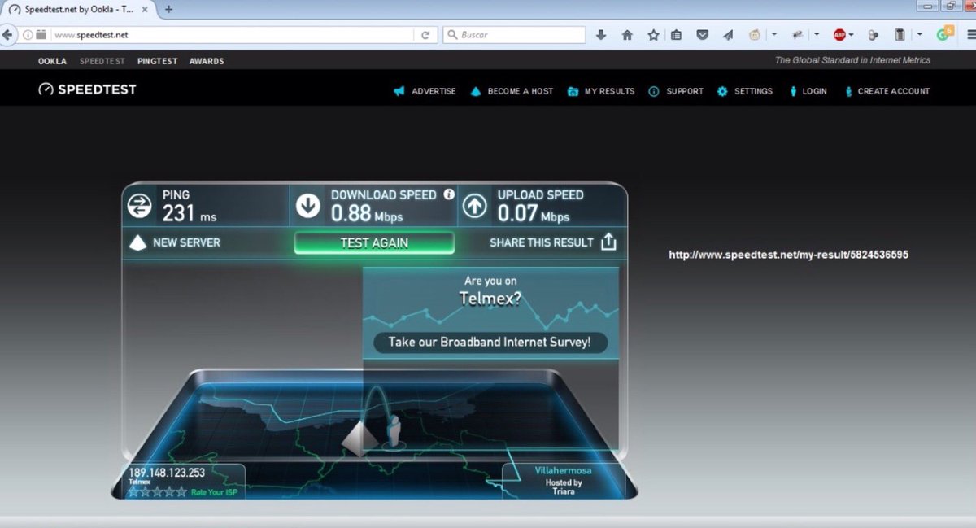976x528 pixels.
Task: Reload the page with the refresh icon
Action: 425,35
